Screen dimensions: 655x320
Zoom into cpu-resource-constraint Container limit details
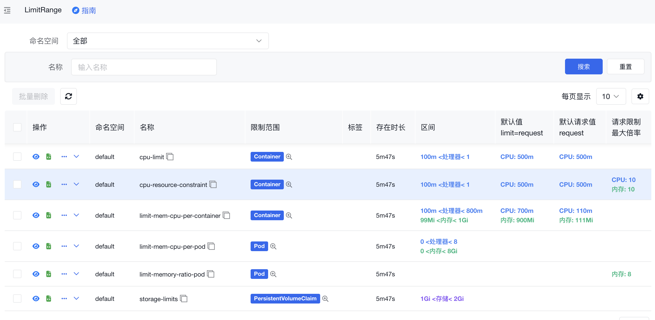289,184
